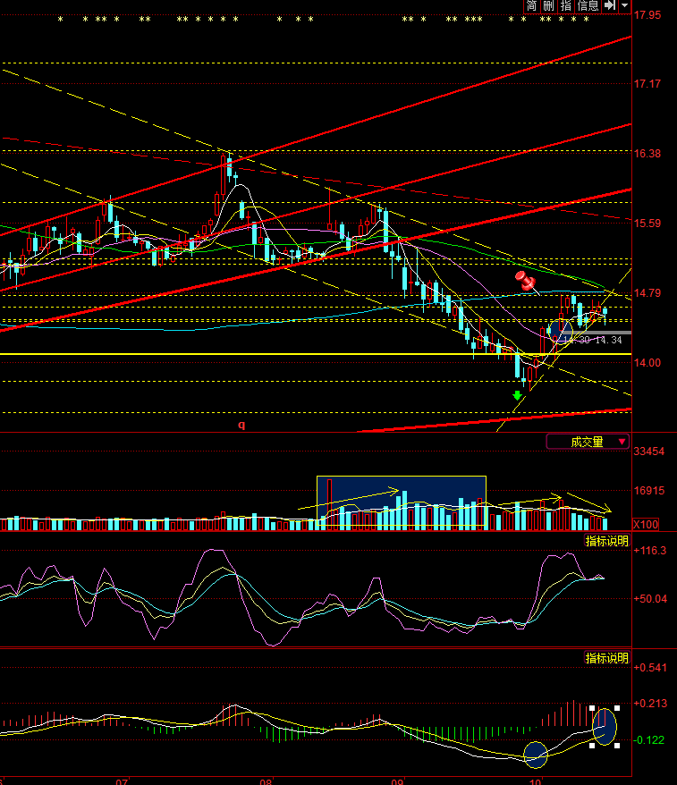This screenshot has width=677, height=785.
Task: Click the red q marker near the chart bottom
Action: (x=241, y=425)
